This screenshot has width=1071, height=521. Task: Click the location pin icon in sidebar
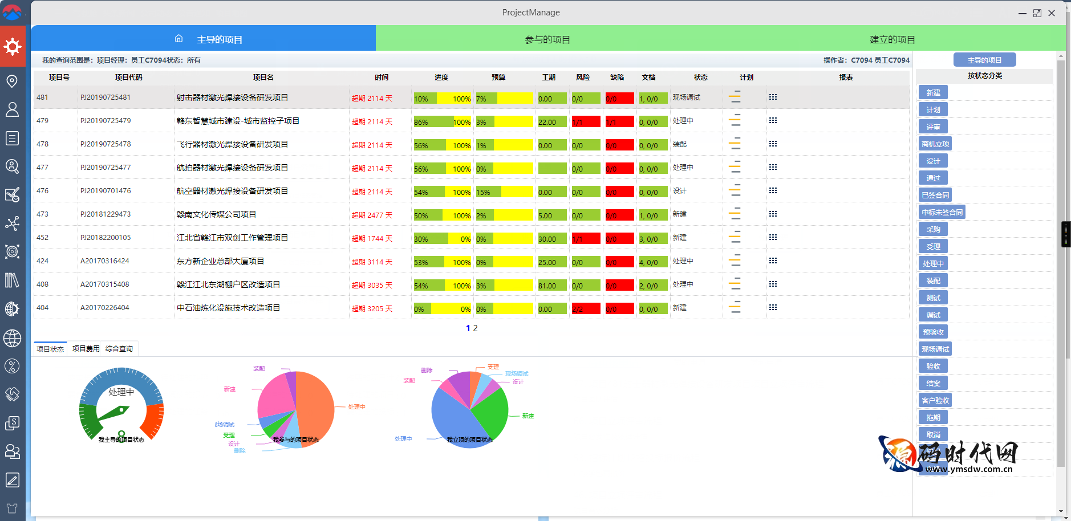tap(12, 81)
